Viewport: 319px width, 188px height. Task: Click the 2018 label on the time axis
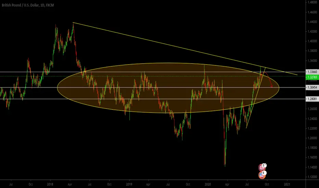click(50, 184)
